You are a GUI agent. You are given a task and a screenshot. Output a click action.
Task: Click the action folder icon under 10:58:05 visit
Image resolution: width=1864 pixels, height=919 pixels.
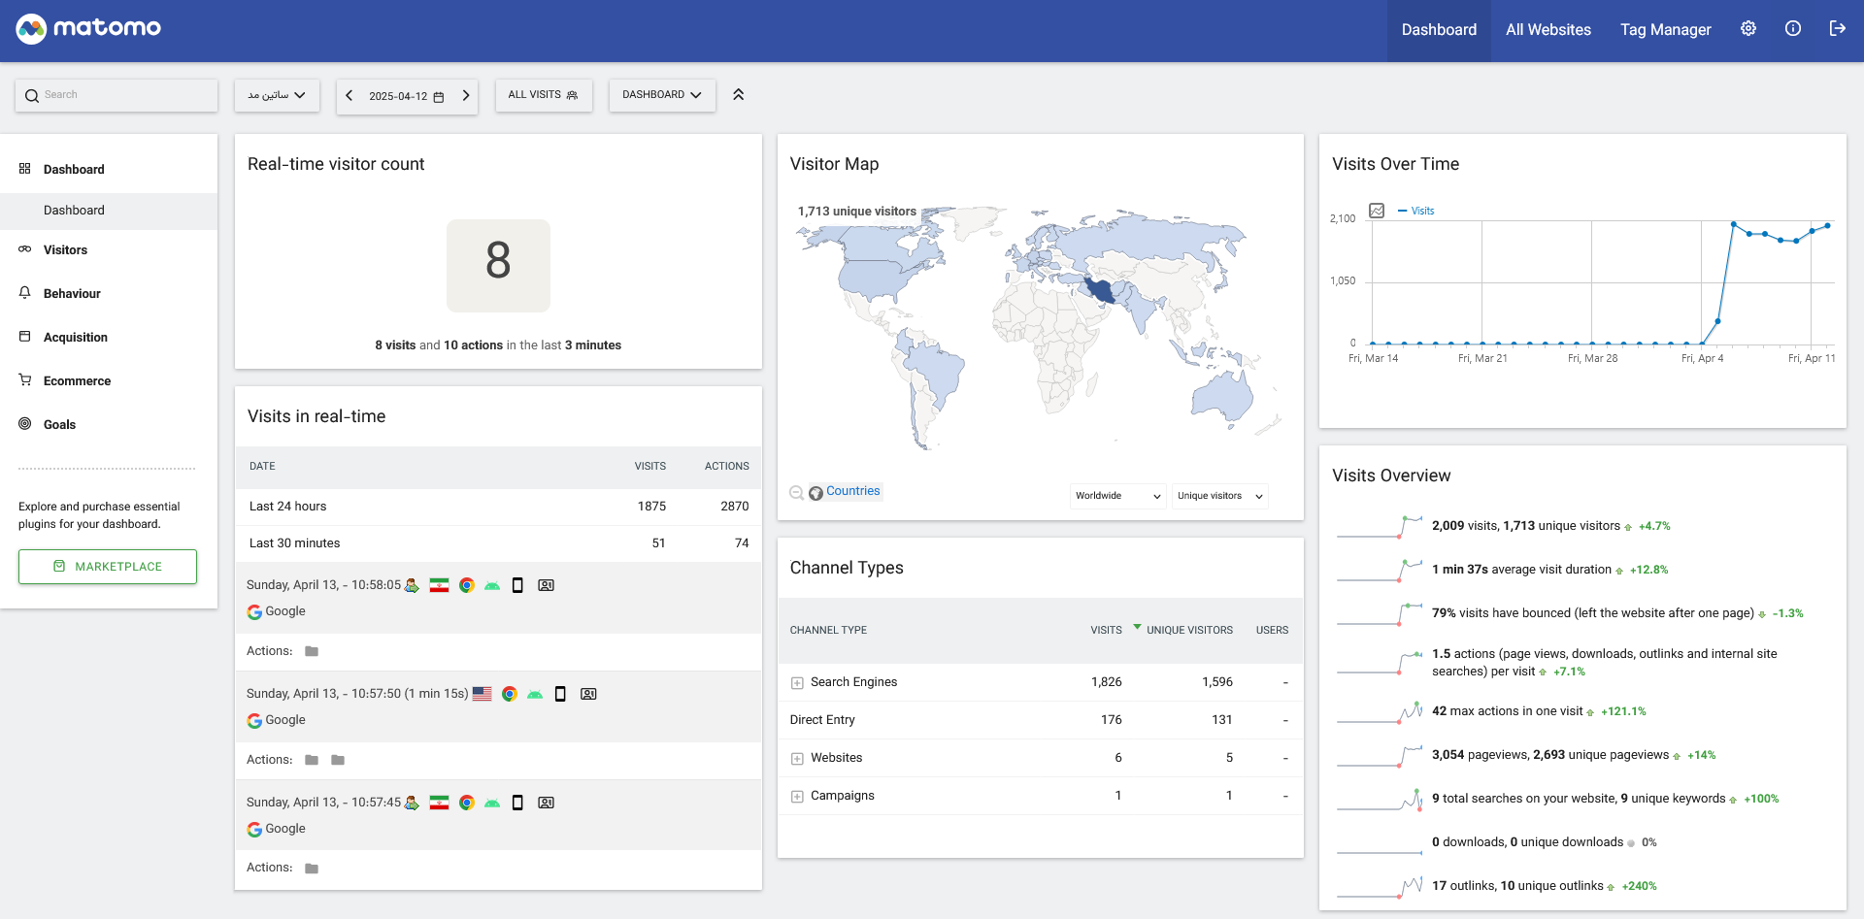[312, 651]
